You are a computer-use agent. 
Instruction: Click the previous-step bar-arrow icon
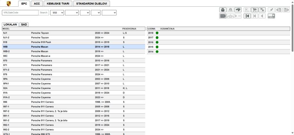[255, 16]
